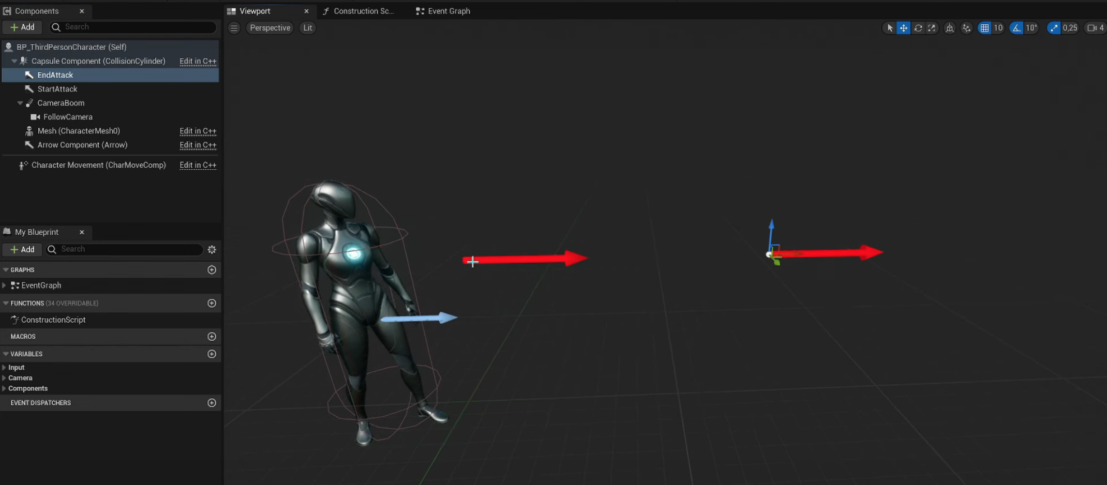Open the Lit view mode dropdown
The height and width of the screenshot is (485, 1107).
coord(308,28)
